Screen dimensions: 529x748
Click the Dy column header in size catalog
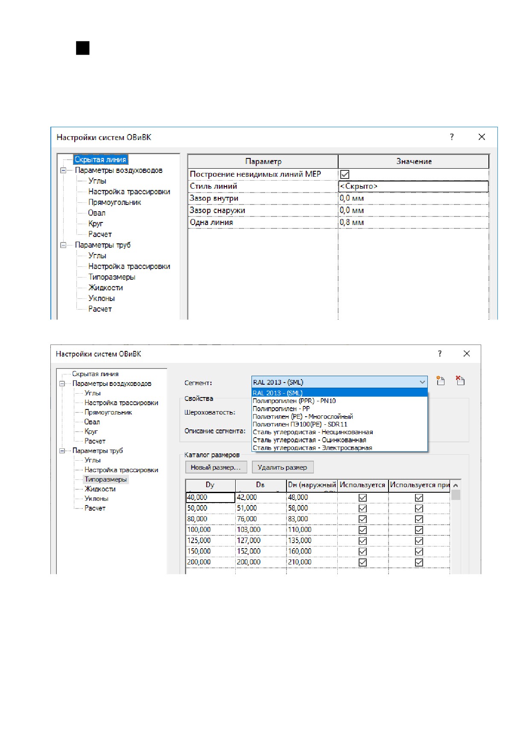coord(210,485)
